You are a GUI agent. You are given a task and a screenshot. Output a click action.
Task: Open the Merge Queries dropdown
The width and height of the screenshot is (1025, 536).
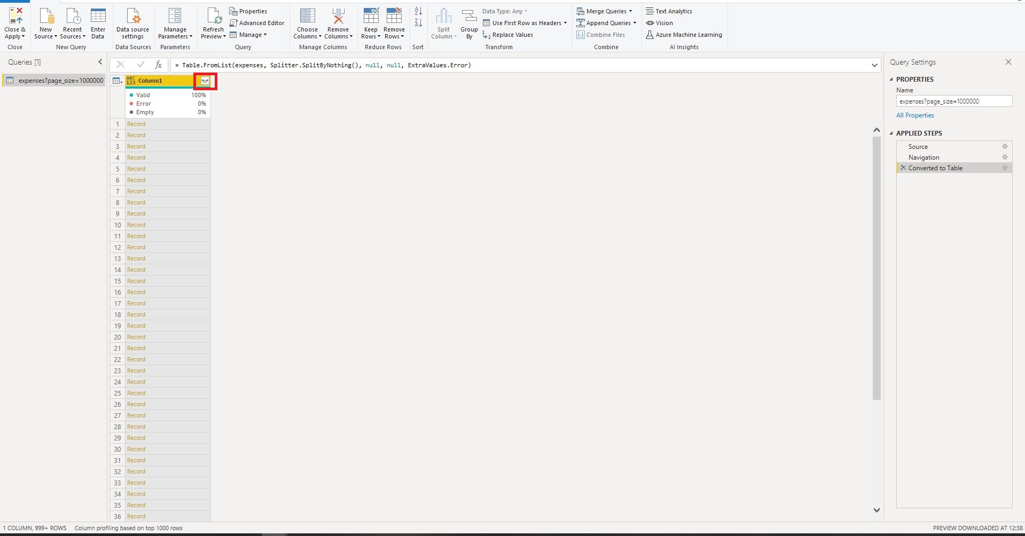604,11
